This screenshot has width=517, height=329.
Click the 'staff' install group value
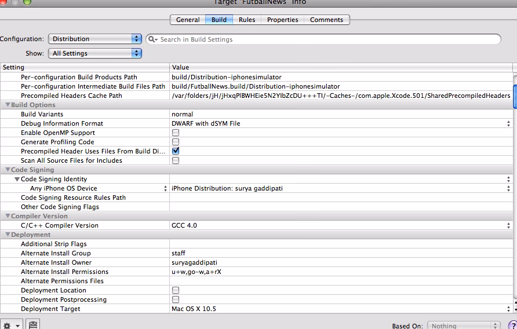[179, 253]
